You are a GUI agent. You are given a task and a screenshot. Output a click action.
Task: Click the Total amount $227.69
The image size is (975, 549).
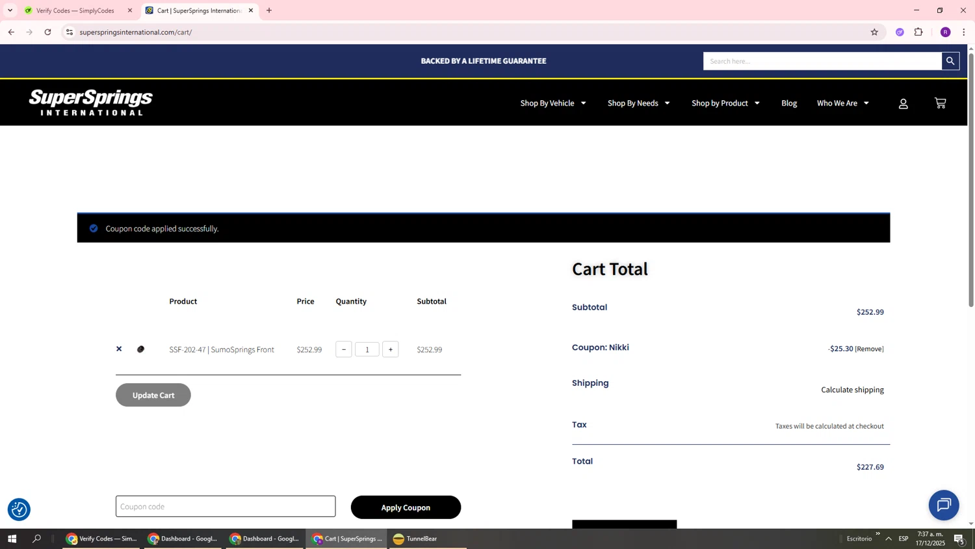(870, 467)
